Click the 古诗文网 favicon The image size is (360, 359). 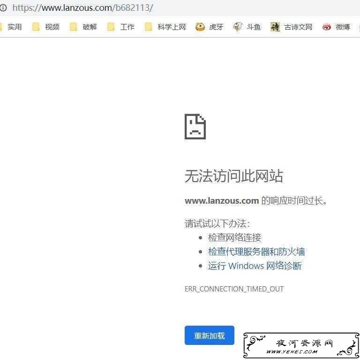[275, 27]
